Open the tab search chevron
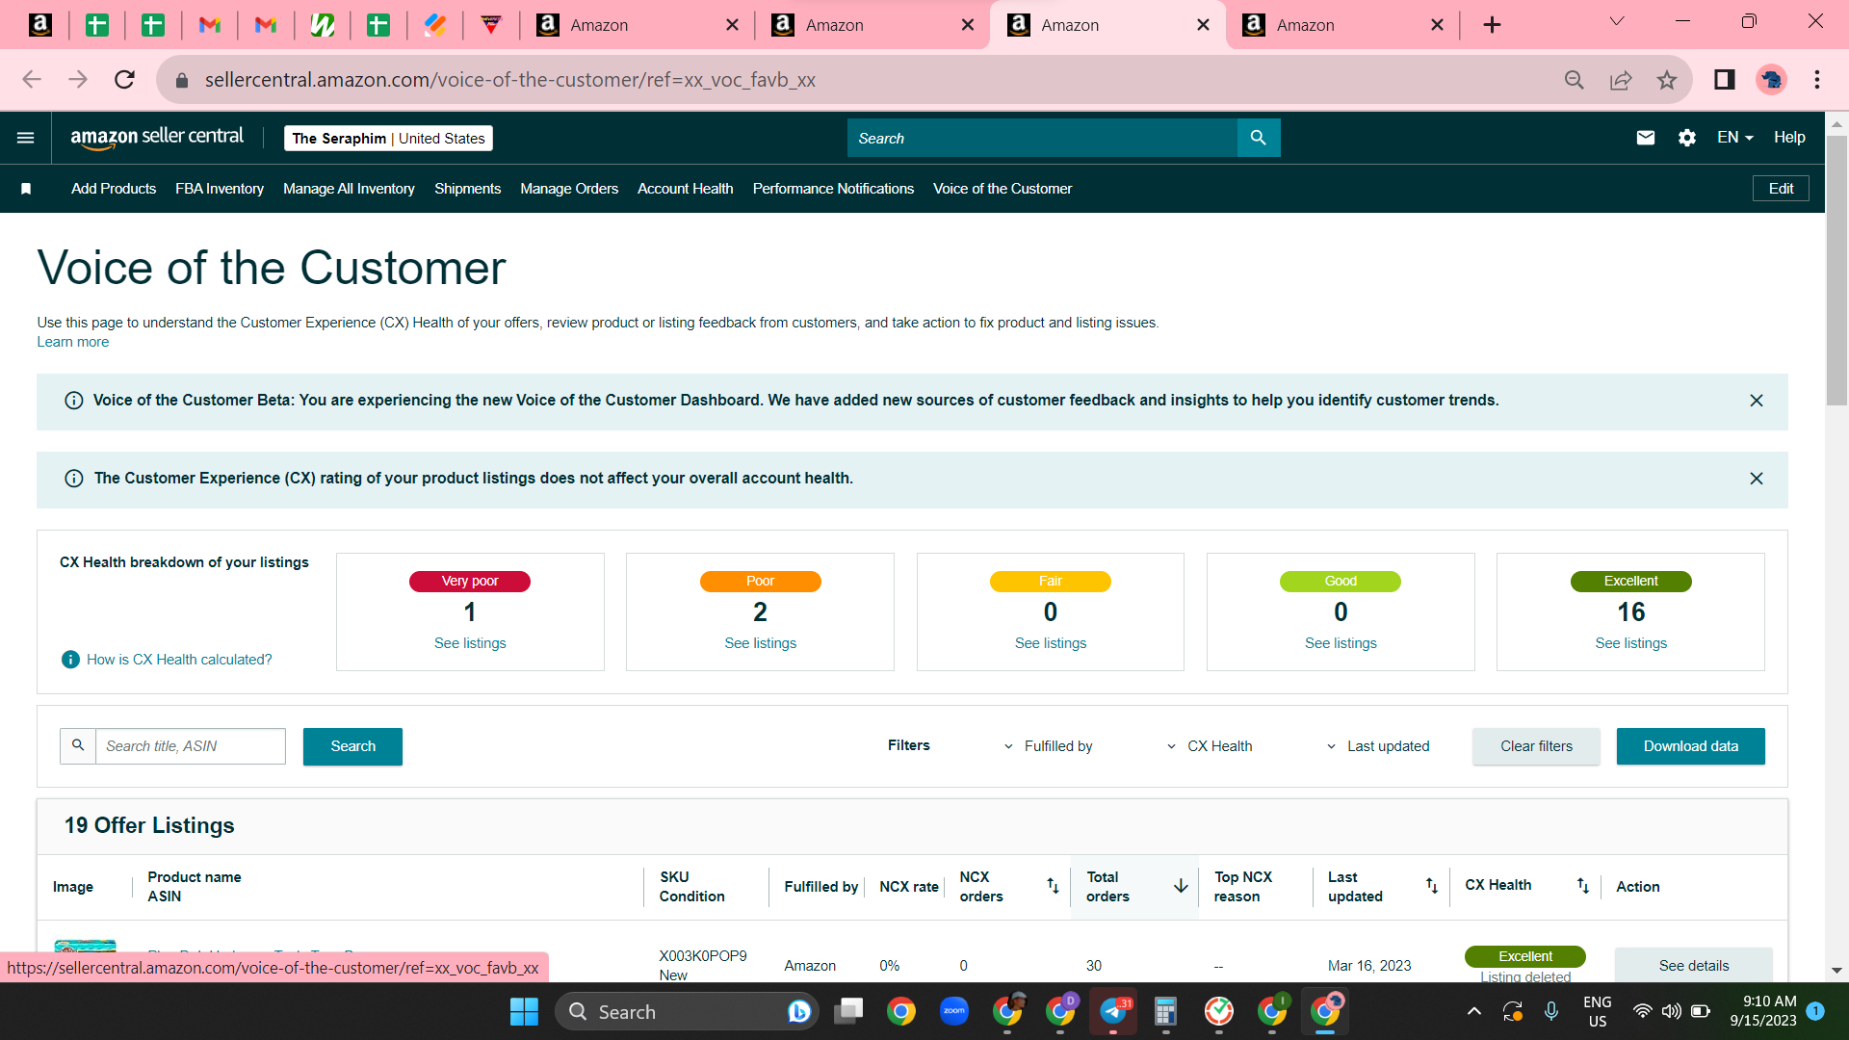 tap(1617, 21)
